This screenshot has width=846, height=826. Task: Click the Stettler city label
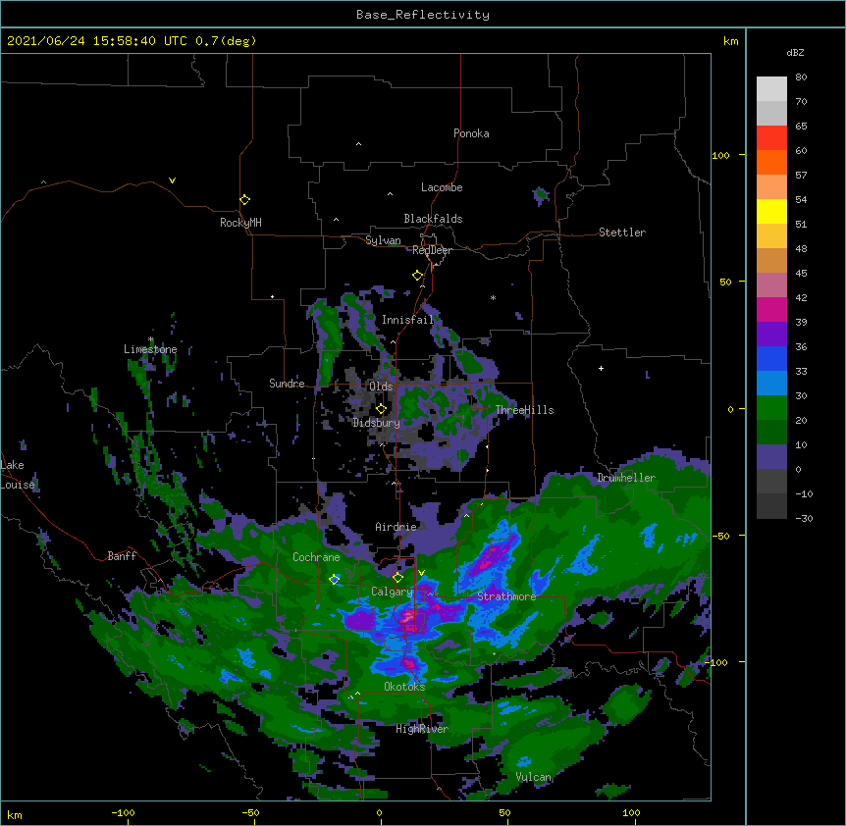tap(622, 232)
